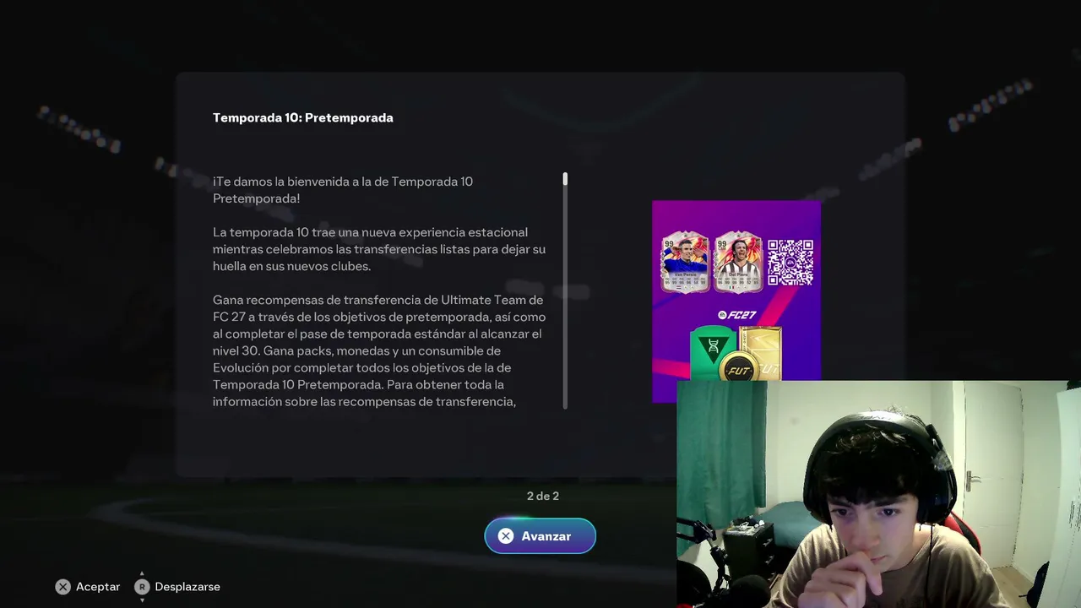
Task: Click the message text scrollbar
Action: pyautogui.click(x=565, y=291)
